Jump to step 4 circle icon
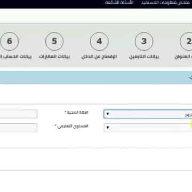 click(x=99, y=42)
